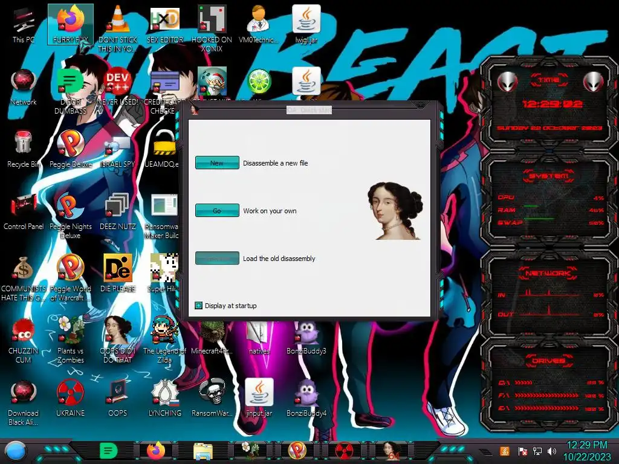Screen dimensions: 619x464
Task: Select the jinput.jar file icon
Action: 259,398
